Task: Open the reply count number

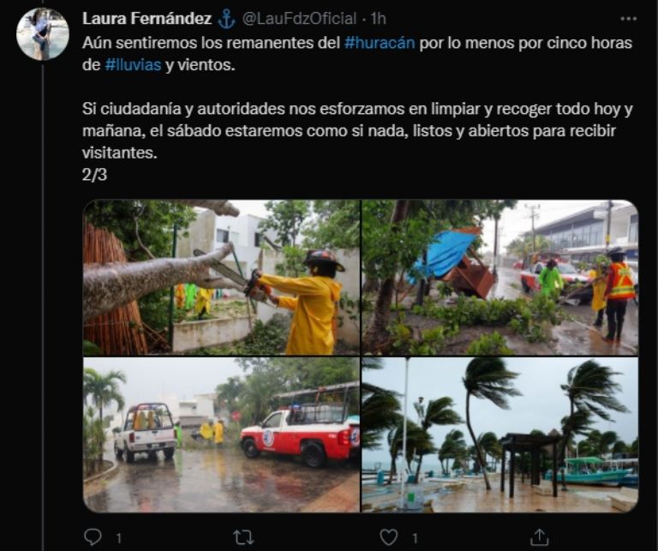Action: coord(119,538)
